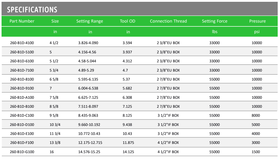Click the lbs unit label
279x159 pixels.
(215, 32)
